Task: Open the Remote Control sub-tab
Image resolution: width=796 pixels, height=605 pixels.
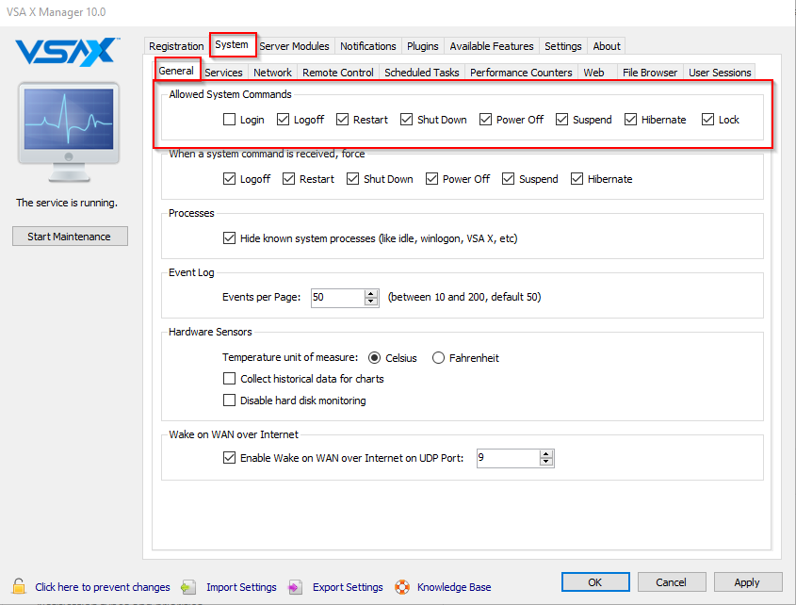Action: [338, 73]
